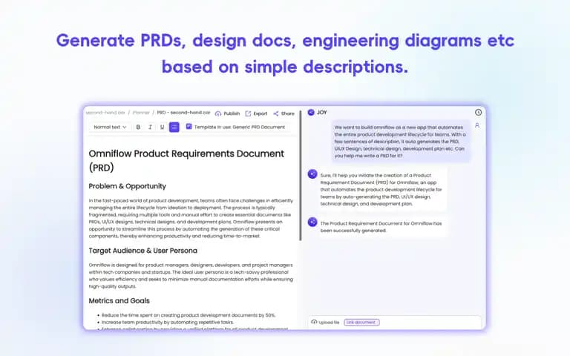Click the Publish button
Image resolution: width=570 pixels, height=356 pixels.
coord(227,113)
